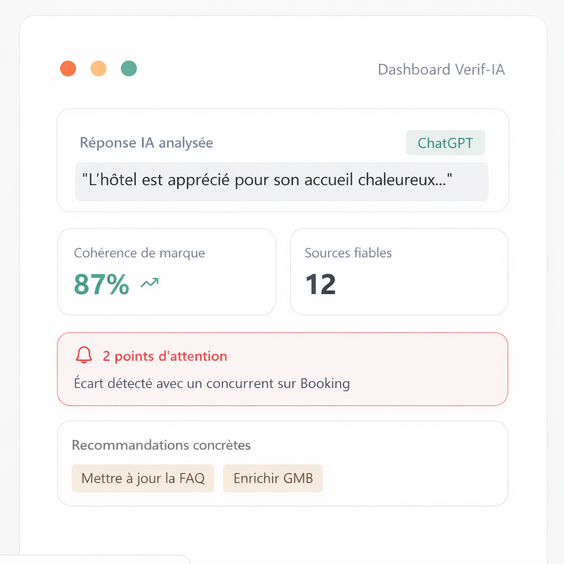Screen dimensions: 564x564
Task: Click the ChatGPT source badge
Action: point(445,143)
